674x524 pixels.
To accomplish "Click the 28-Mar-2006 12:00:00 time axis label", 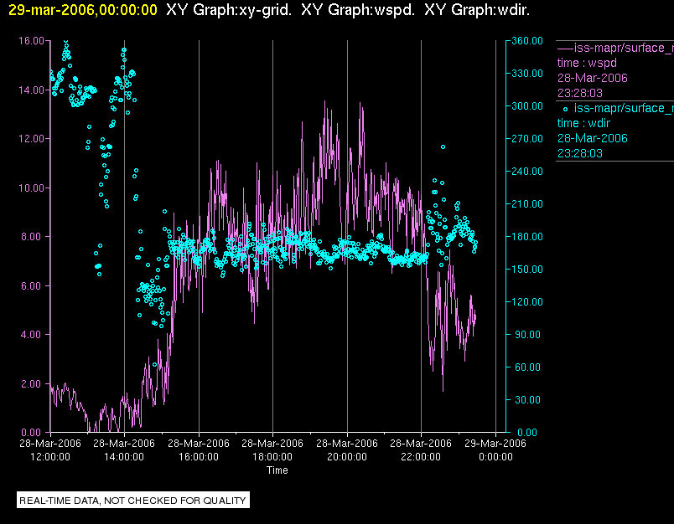I will (x=50, y=450).
